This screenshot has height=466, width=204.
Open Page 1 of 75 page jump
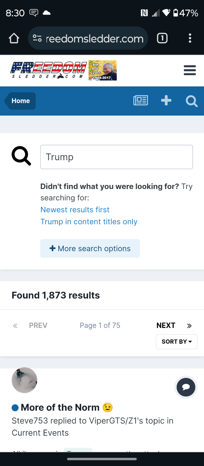[x=100, y=325]
